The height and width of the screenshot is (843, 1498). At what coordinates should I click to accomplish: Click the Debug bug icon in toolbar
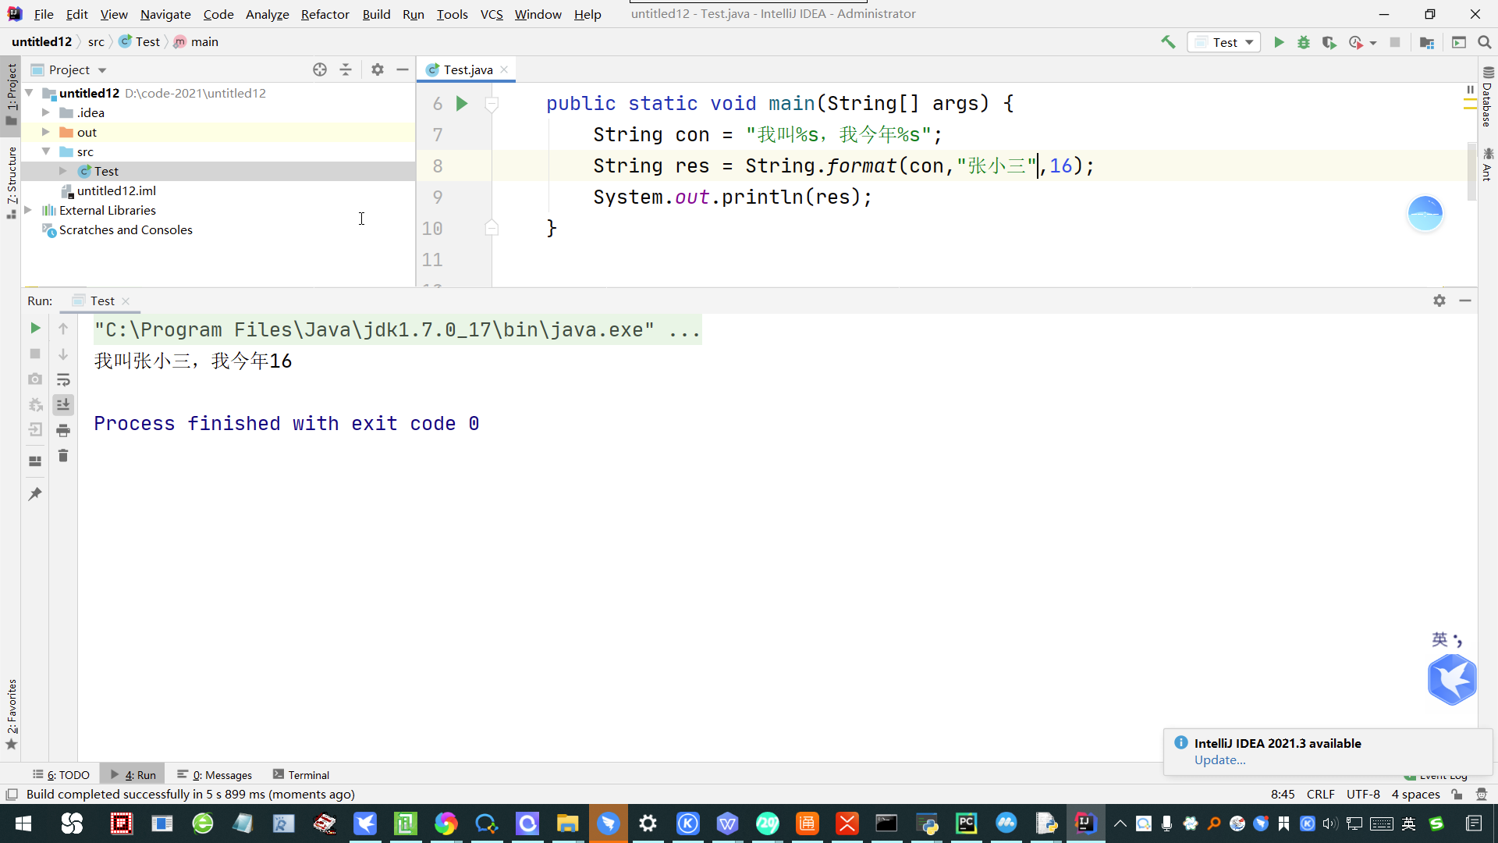pyautogui.click(x=1304, y=42)
